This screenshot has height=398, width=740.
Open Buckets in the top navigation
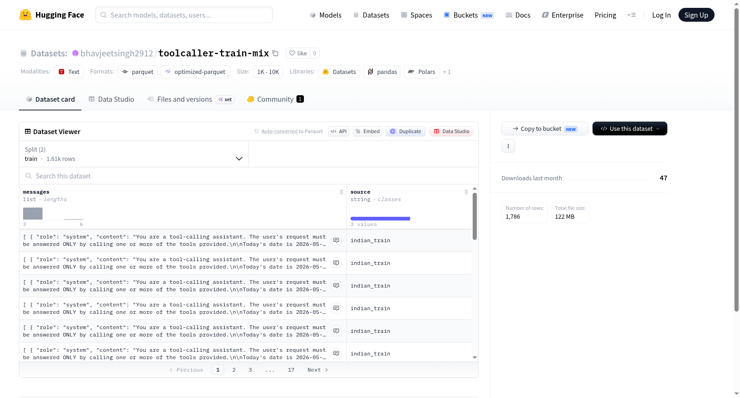(469, 15)
